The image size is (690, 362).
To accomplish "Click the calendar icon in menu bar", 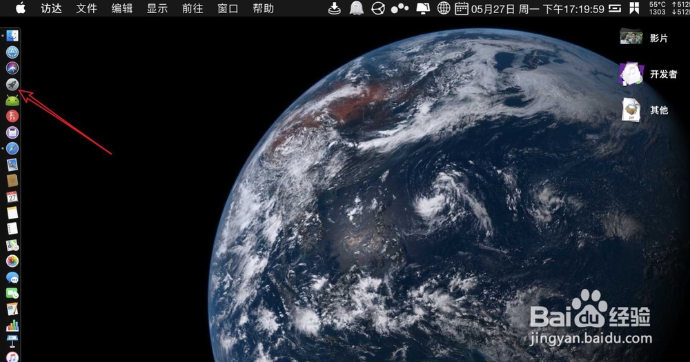I will [461, 8].
